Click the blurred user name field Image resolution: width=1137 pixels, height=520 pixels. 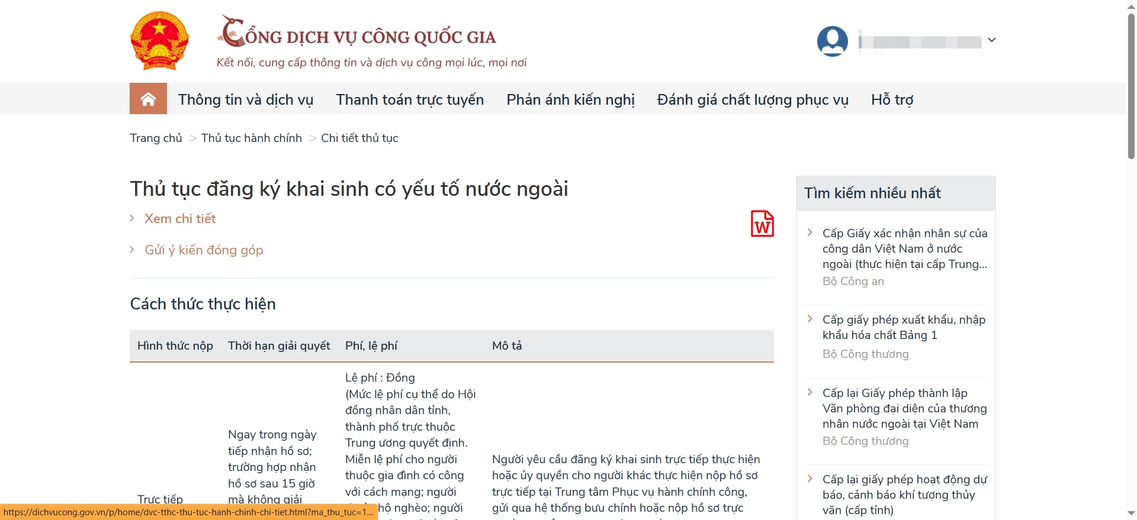click(920, 41)
